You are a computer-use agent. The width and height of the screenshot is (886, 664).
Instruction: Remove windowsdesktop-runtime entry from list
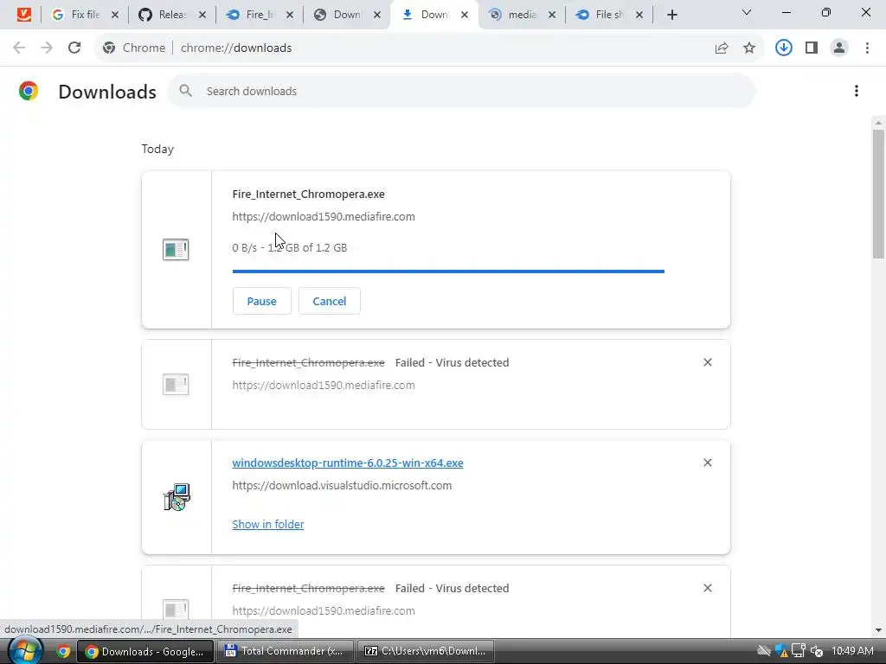tap(708, 463)
